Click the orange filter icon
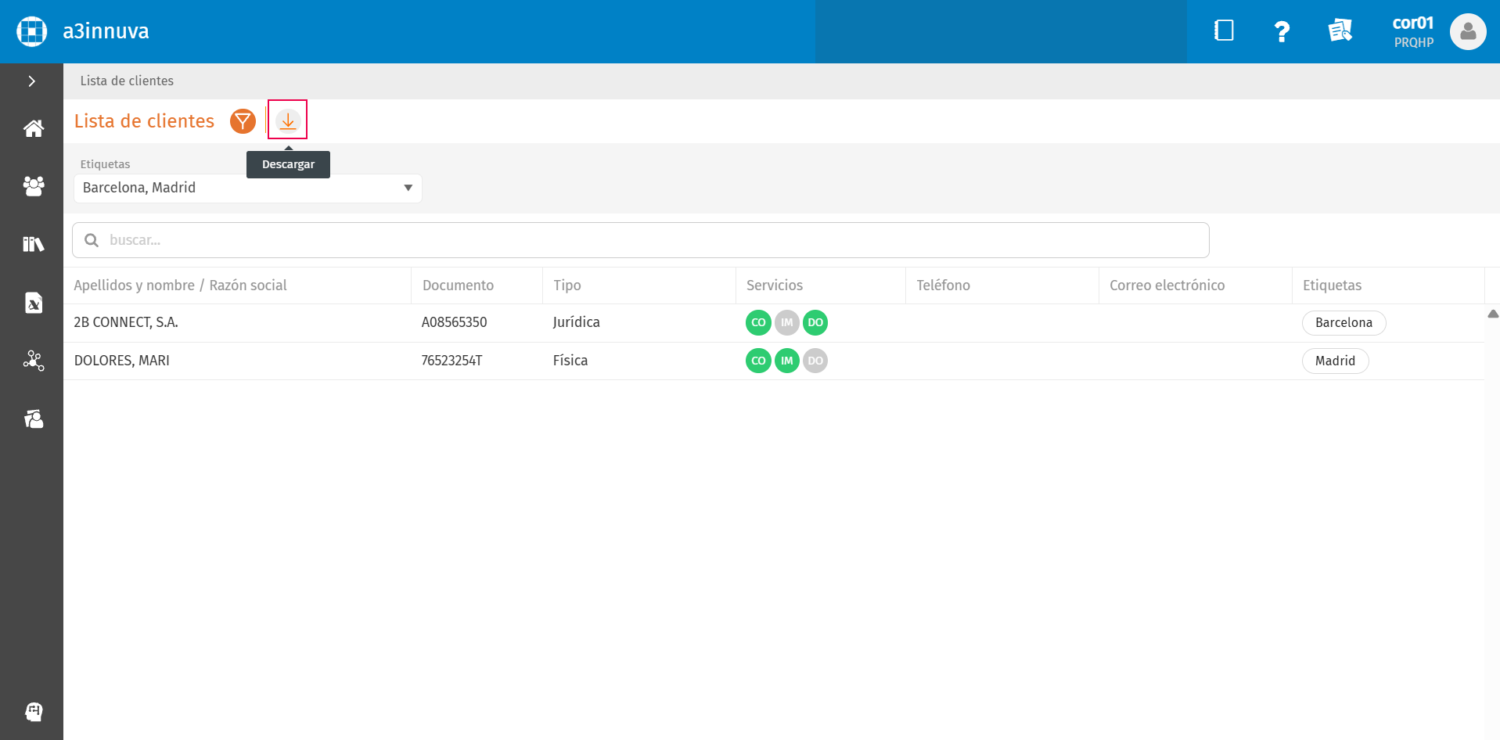This screenshot has width=1500, height=740. coord(243,121)
